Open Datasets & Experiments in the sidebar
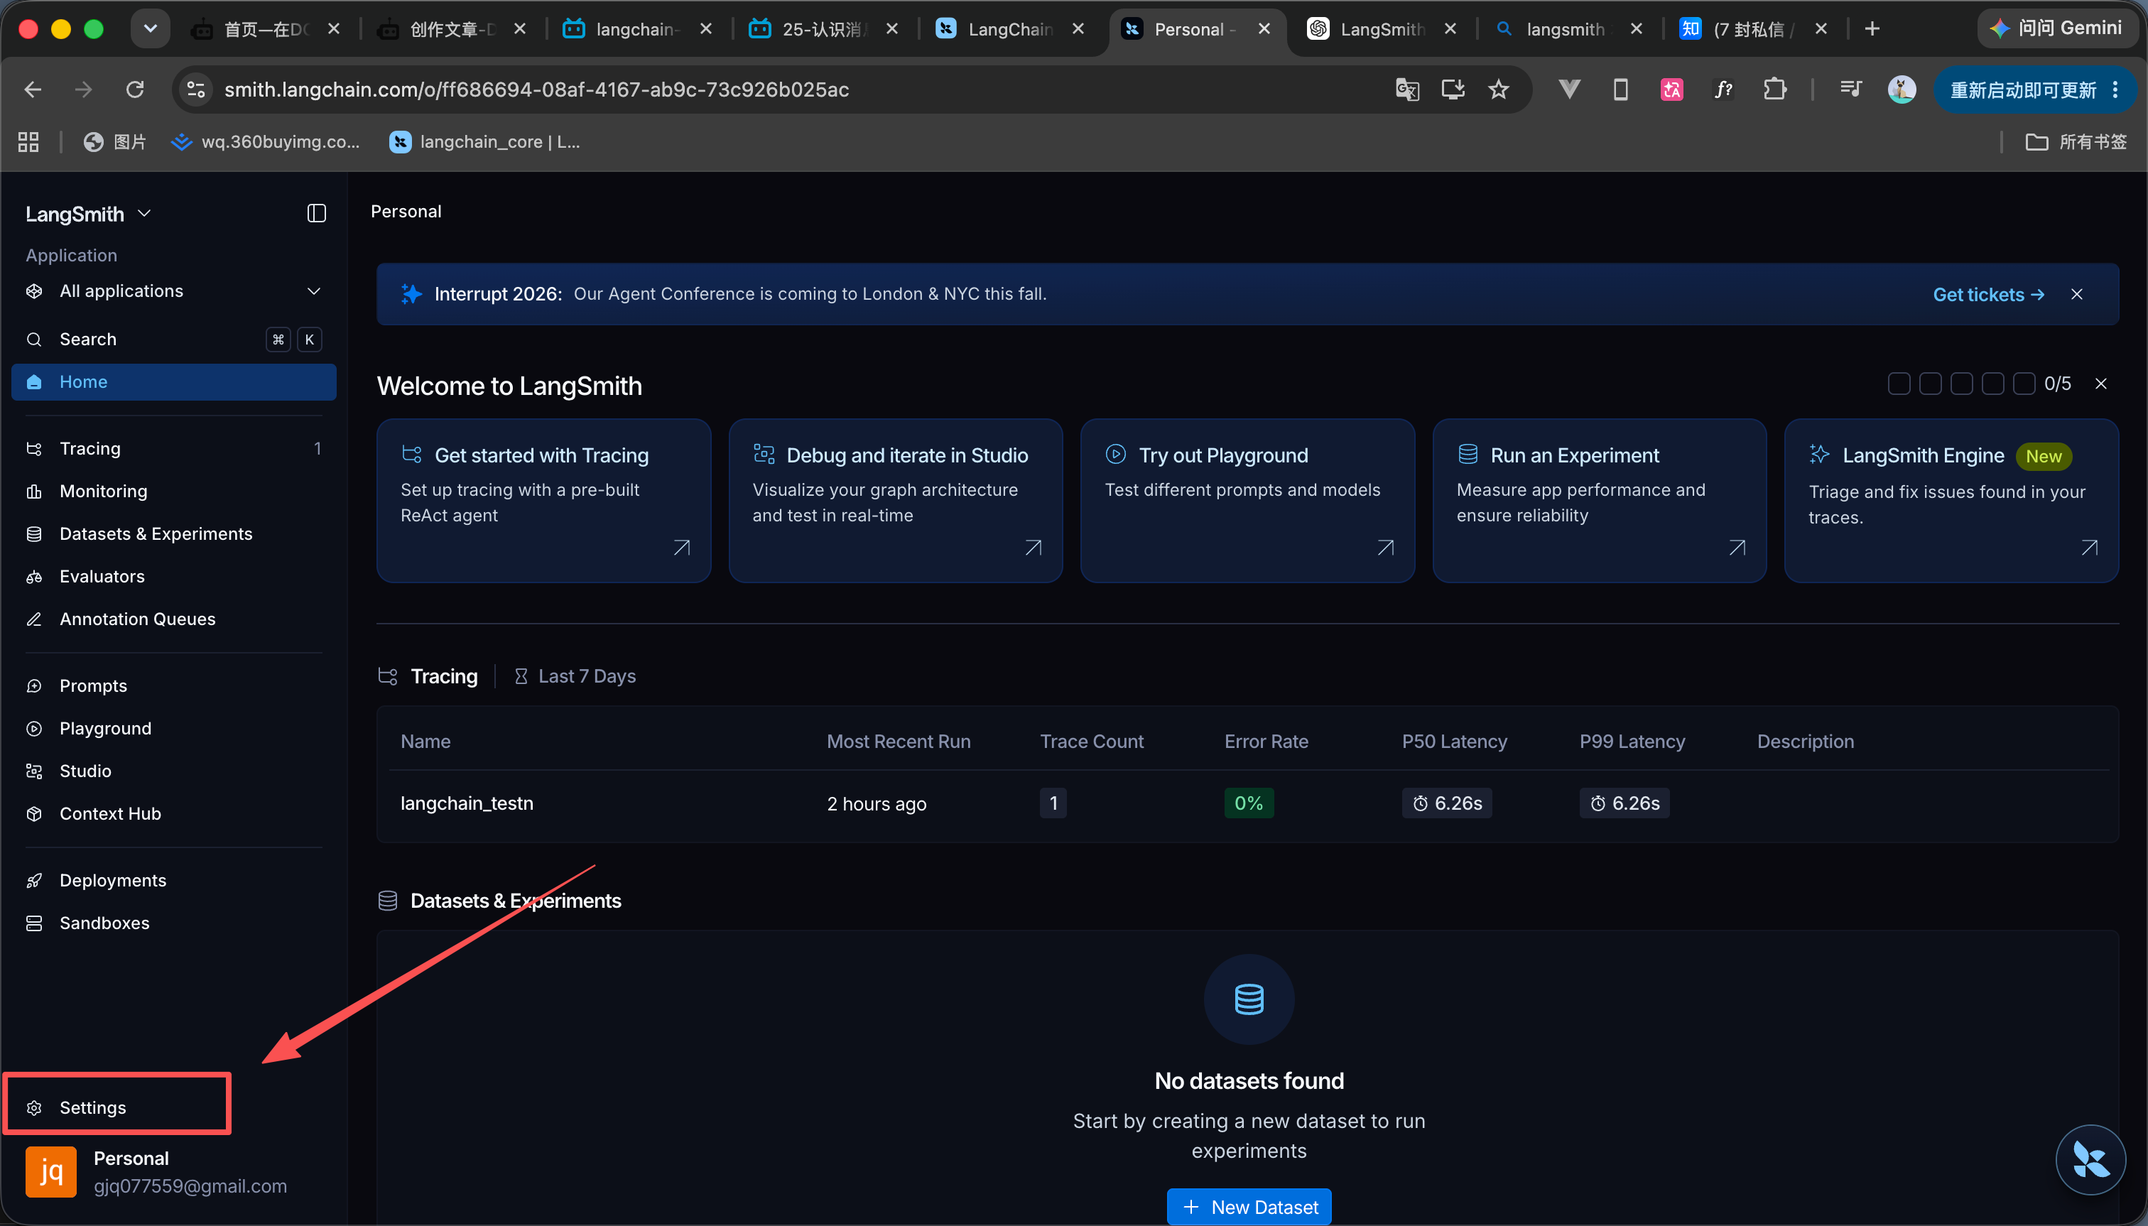The image size is (2148, 1226). point(173,534)
